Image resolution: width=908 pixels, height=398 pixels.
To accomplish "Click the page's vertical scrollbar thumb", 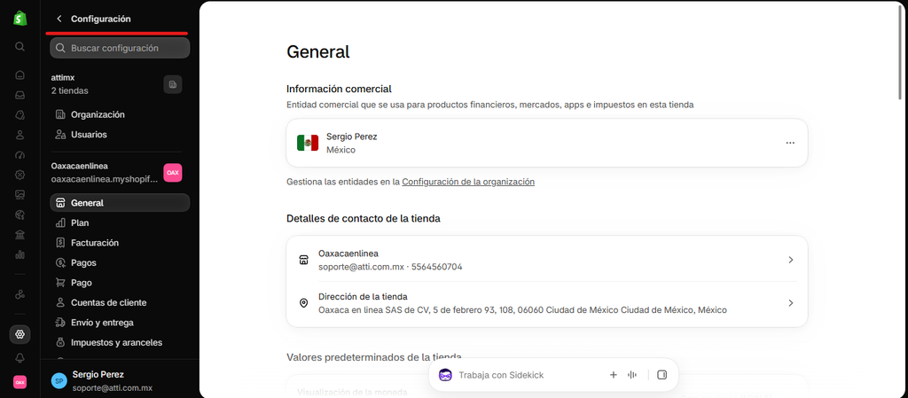I will (x=899, y=51).
